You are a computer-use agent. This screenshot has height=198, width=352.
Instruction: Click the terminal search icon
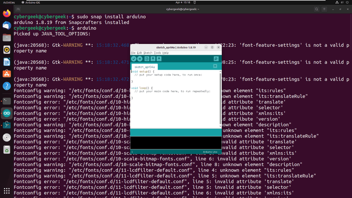pyautogui.click(x=317, y=9)
